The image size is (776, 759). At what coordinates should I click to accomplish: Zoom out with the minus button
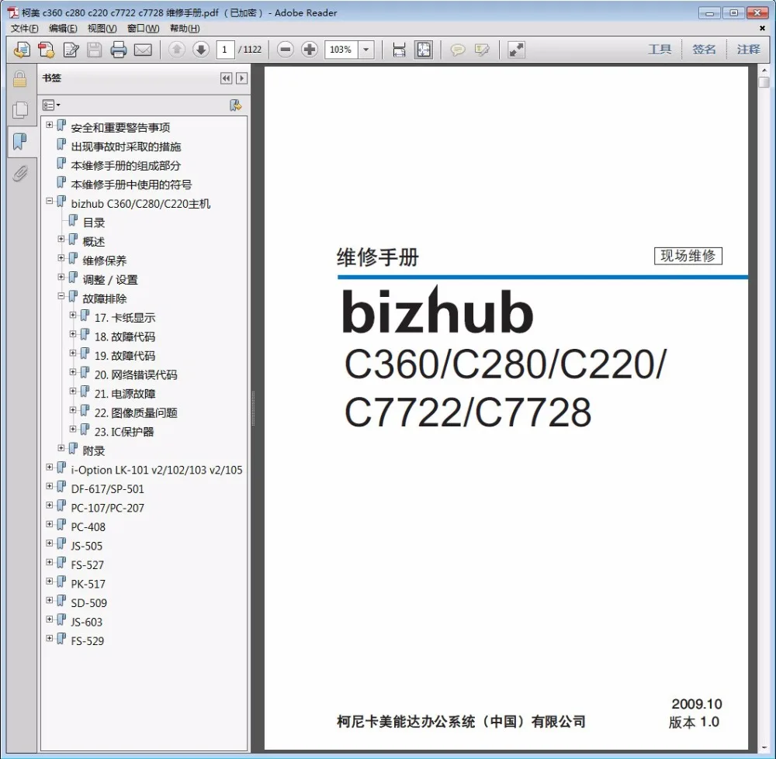pyautogui.click(x=285, y=50)
